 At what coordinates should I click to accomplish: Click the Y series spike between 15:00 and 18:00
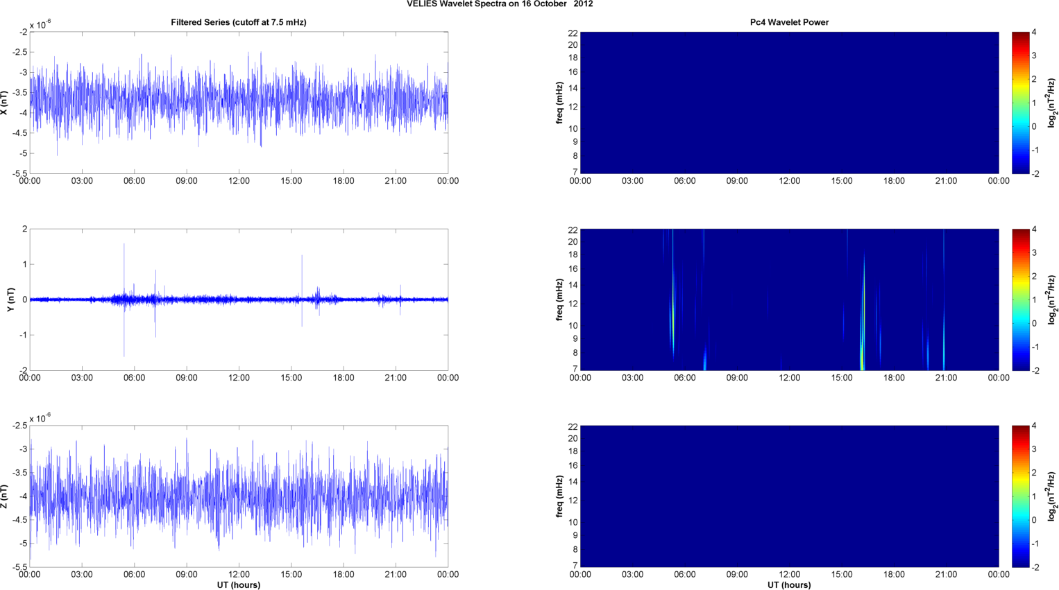coord(302,291)
